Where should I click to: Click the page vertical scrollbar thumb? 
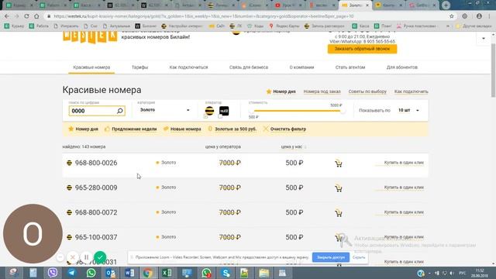pyautogui.click(x=493, y=70)
